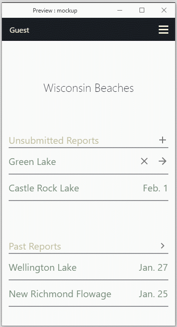Open the hamburger menu icon
This screenshot has height=327, width=177.
point(163,30)
